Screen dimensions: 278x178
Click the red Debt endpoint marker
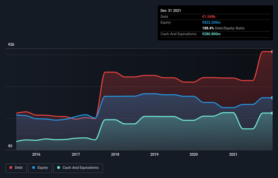[x=272, y=52]
